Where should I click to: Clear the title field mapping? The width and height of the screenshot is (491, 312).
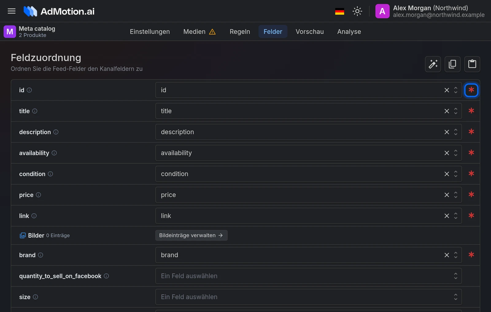pos(447,111)
